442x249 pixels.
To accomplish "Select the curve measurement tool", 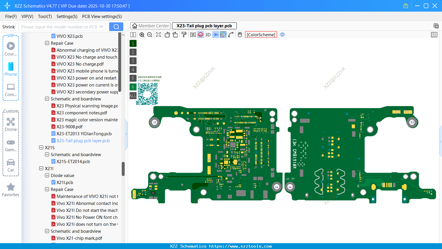I will 231,35.
